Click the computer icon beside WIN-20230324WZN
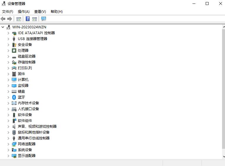This screenshot has width=225, height=166. 8,27
